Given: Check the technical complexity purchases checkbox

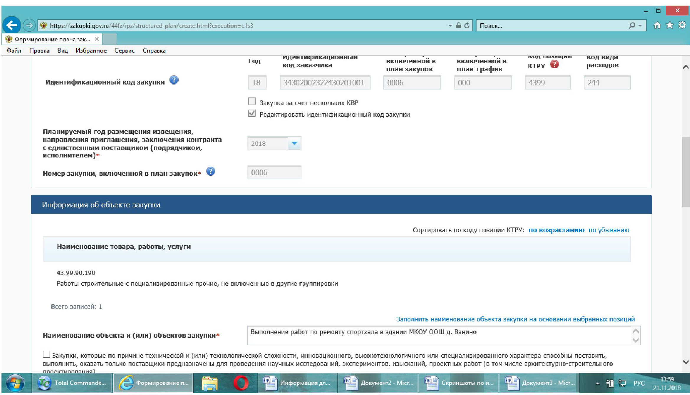Looking at the screenshot, I should tap(46, 354).
